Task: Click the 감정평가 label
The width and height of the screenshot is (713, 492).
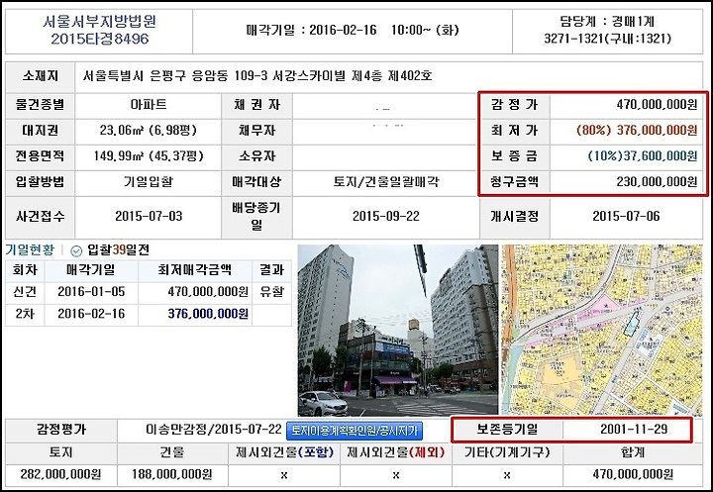Action: (x=61, y=430)
